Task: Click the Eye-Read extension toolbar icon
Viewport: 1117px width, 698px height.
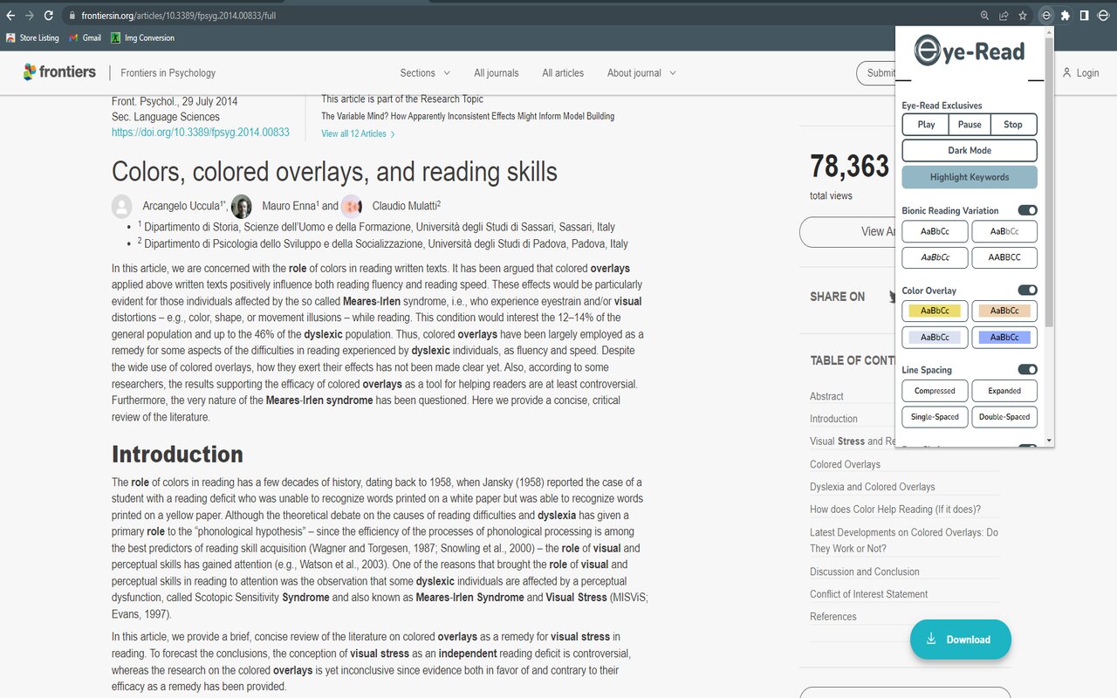Action: (1046, 16)
